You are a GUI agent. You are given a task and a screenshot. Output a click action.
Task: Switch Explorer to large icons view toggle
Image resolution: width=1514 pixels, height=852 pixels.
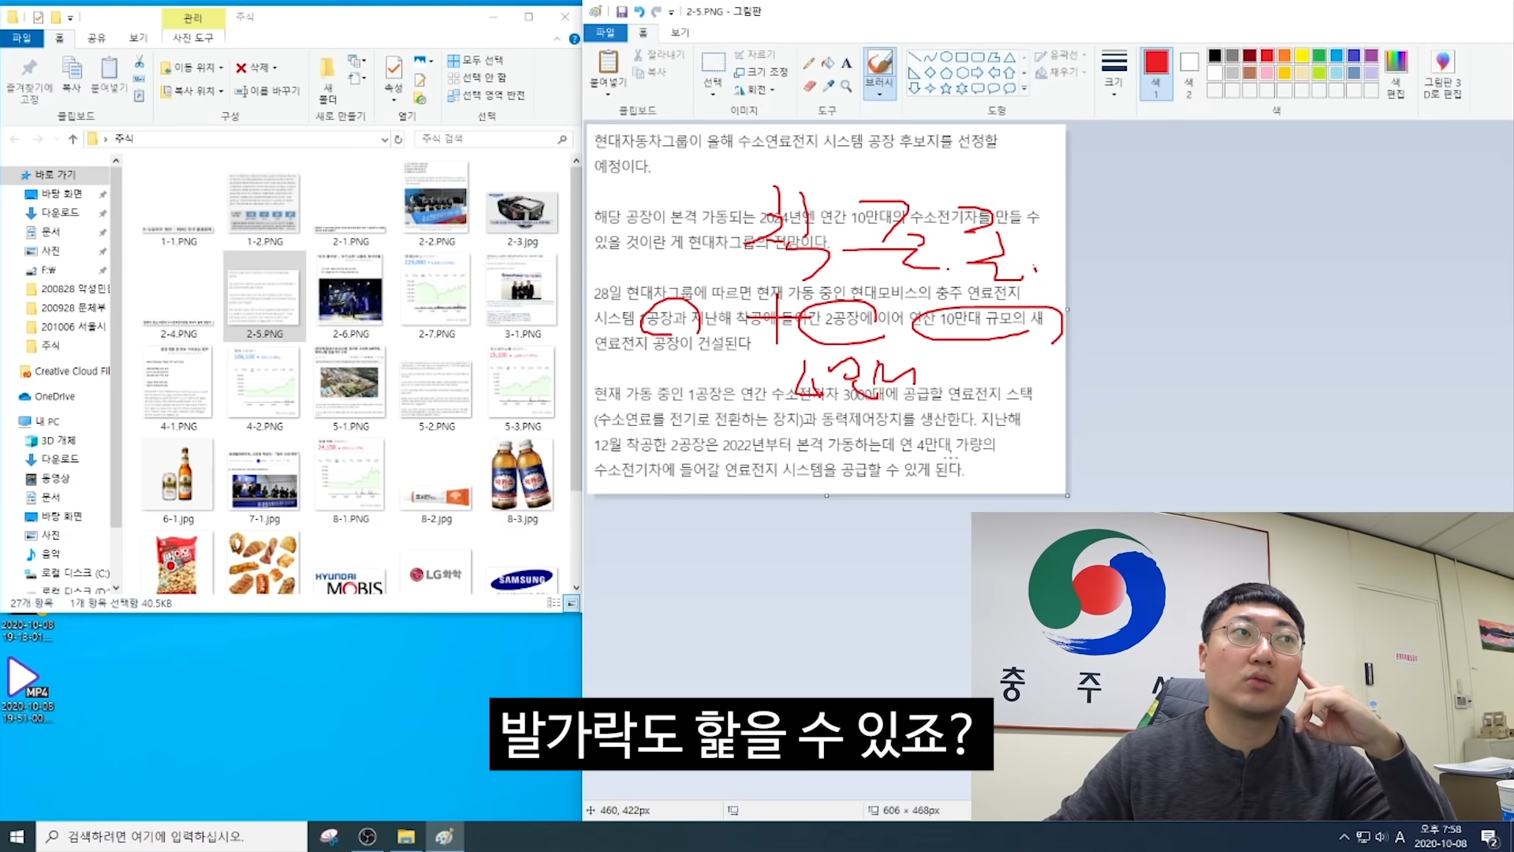click(x=571, y=603)
